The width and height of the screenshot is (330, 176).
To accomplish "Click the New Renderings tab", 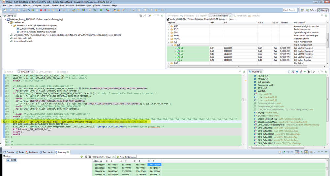I will pyautogui.click(x=127, y=157).
